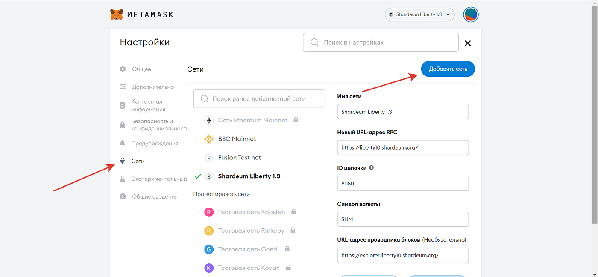The height and width of the screenshot is (277, 598).
Task: Click the purple Kovan K icon
Action: coord(209,268)
